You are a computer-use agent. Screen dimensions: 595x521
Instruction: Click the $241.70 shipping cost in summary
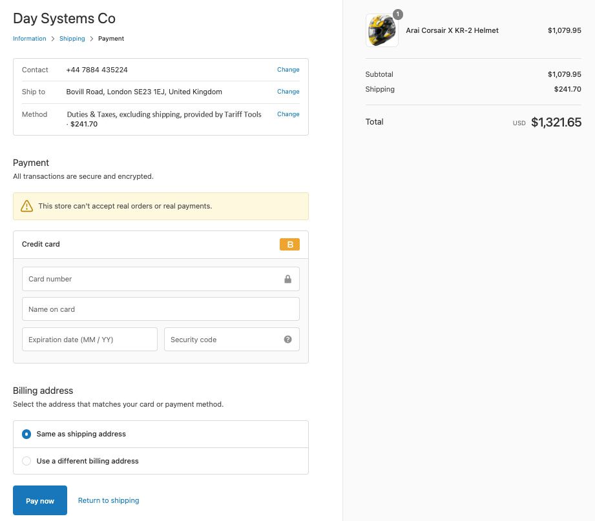[567, 89]
